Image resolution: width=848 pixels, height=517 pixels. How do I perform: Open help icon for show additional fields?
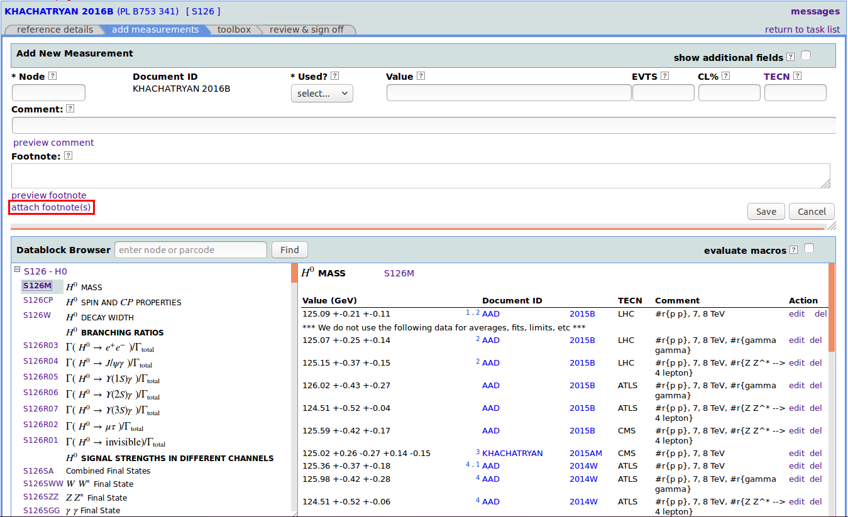(791, 57)
